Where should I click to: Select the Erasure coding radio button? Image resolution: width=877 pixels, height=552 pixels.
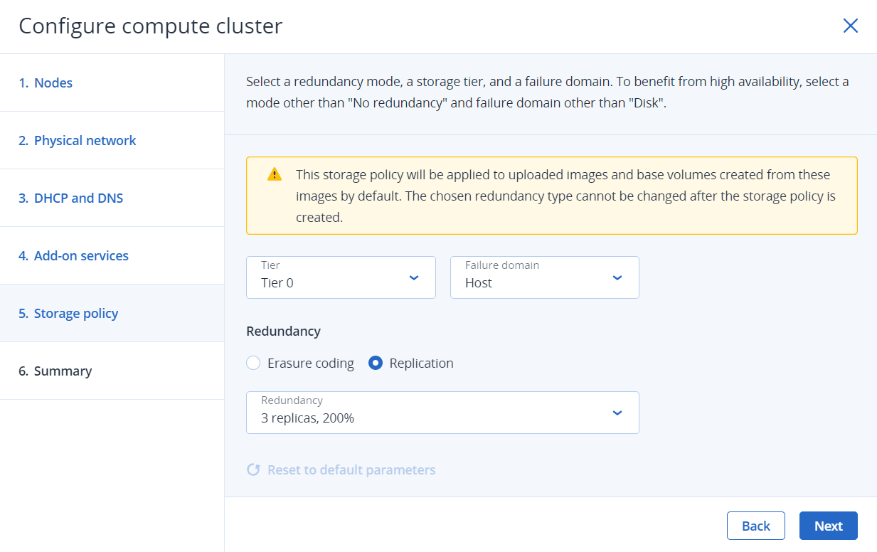point(253,363)
